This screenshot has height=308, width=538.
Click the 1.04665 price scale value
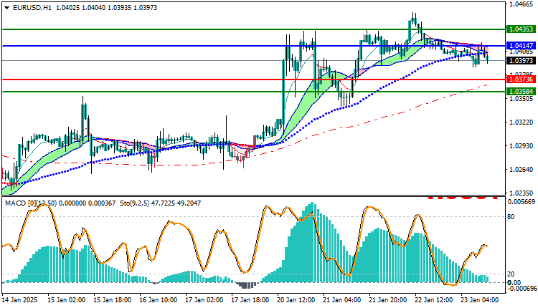pyautogui.click(x=522, y=4)
